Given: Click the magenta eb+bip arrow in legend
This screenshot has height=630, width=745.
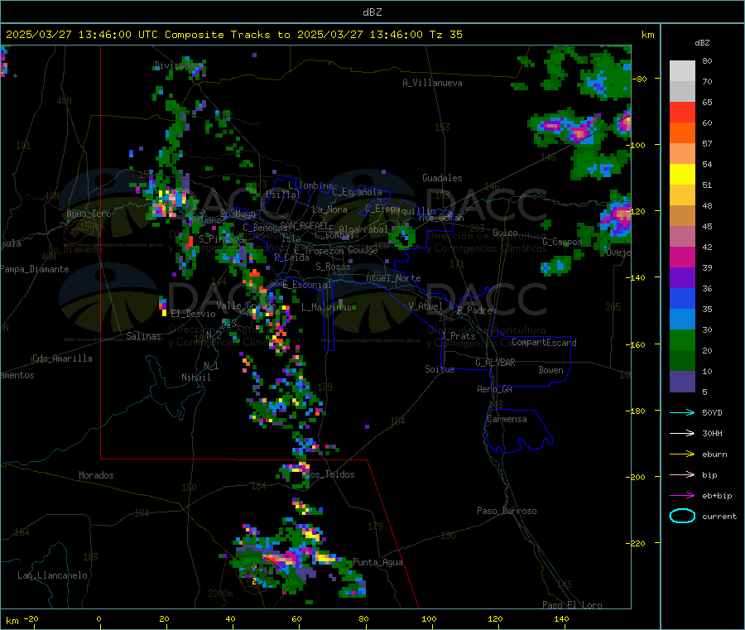Looking at the screenshot, I should [682, 496].
